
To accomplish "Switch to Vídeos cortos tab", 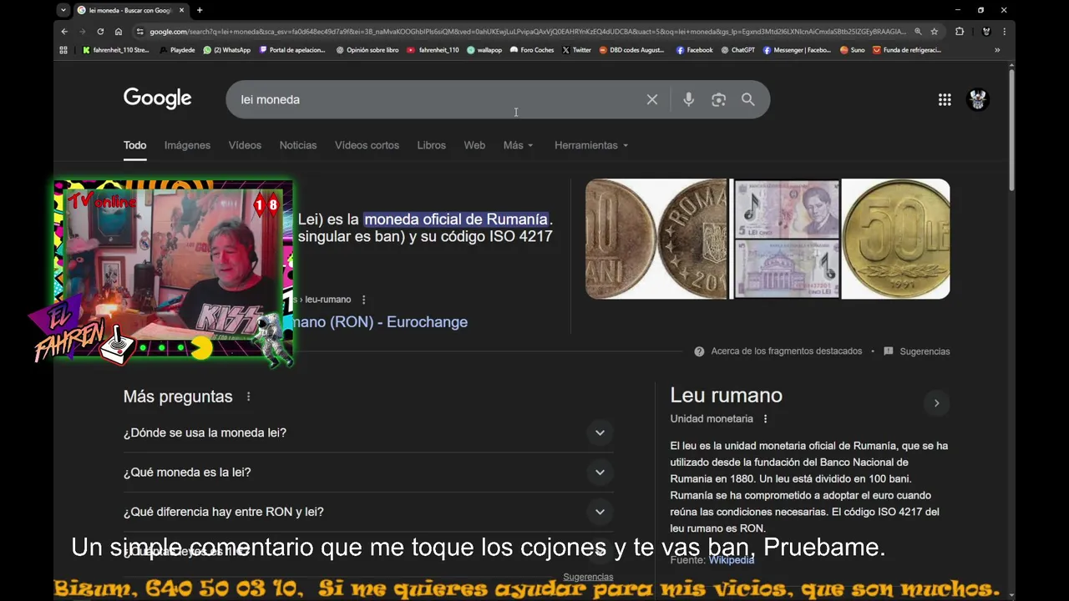I will (367, 145).
